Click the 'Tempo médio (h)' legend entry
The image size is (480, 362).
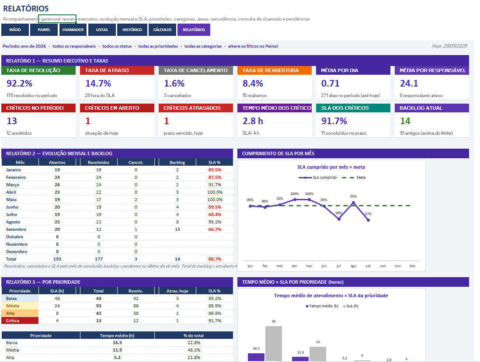point(322,306)
